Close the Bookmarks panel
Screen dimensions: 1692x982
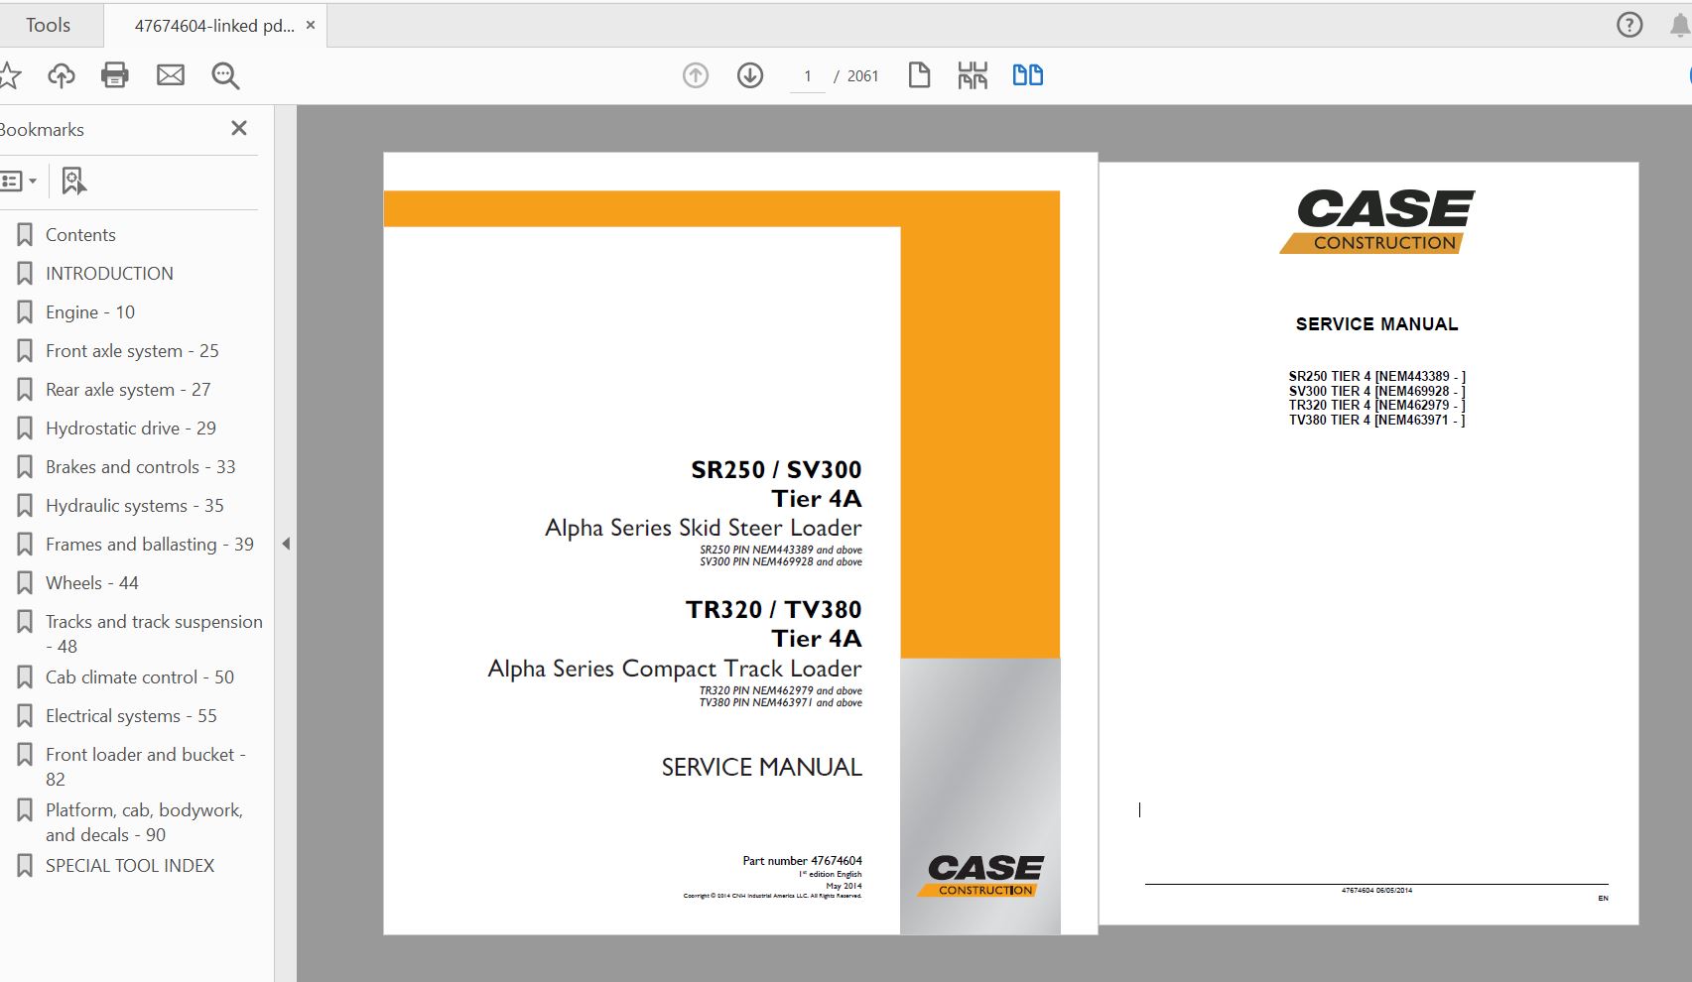[239, 128]
